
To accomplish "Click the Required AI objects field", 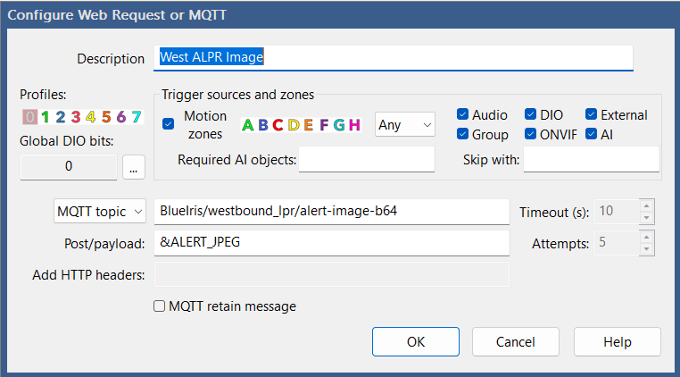I will [366, 160].
